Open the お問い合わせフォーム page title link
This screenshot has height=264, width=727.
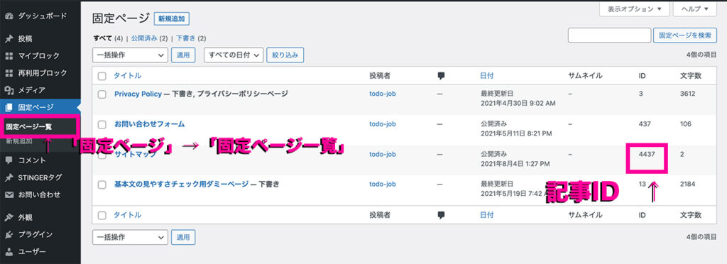click(x=149, y=124)
